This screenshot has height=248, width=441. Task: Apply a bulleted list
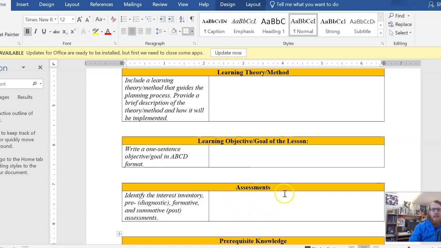pyautogui.click(x=124, y=20)
